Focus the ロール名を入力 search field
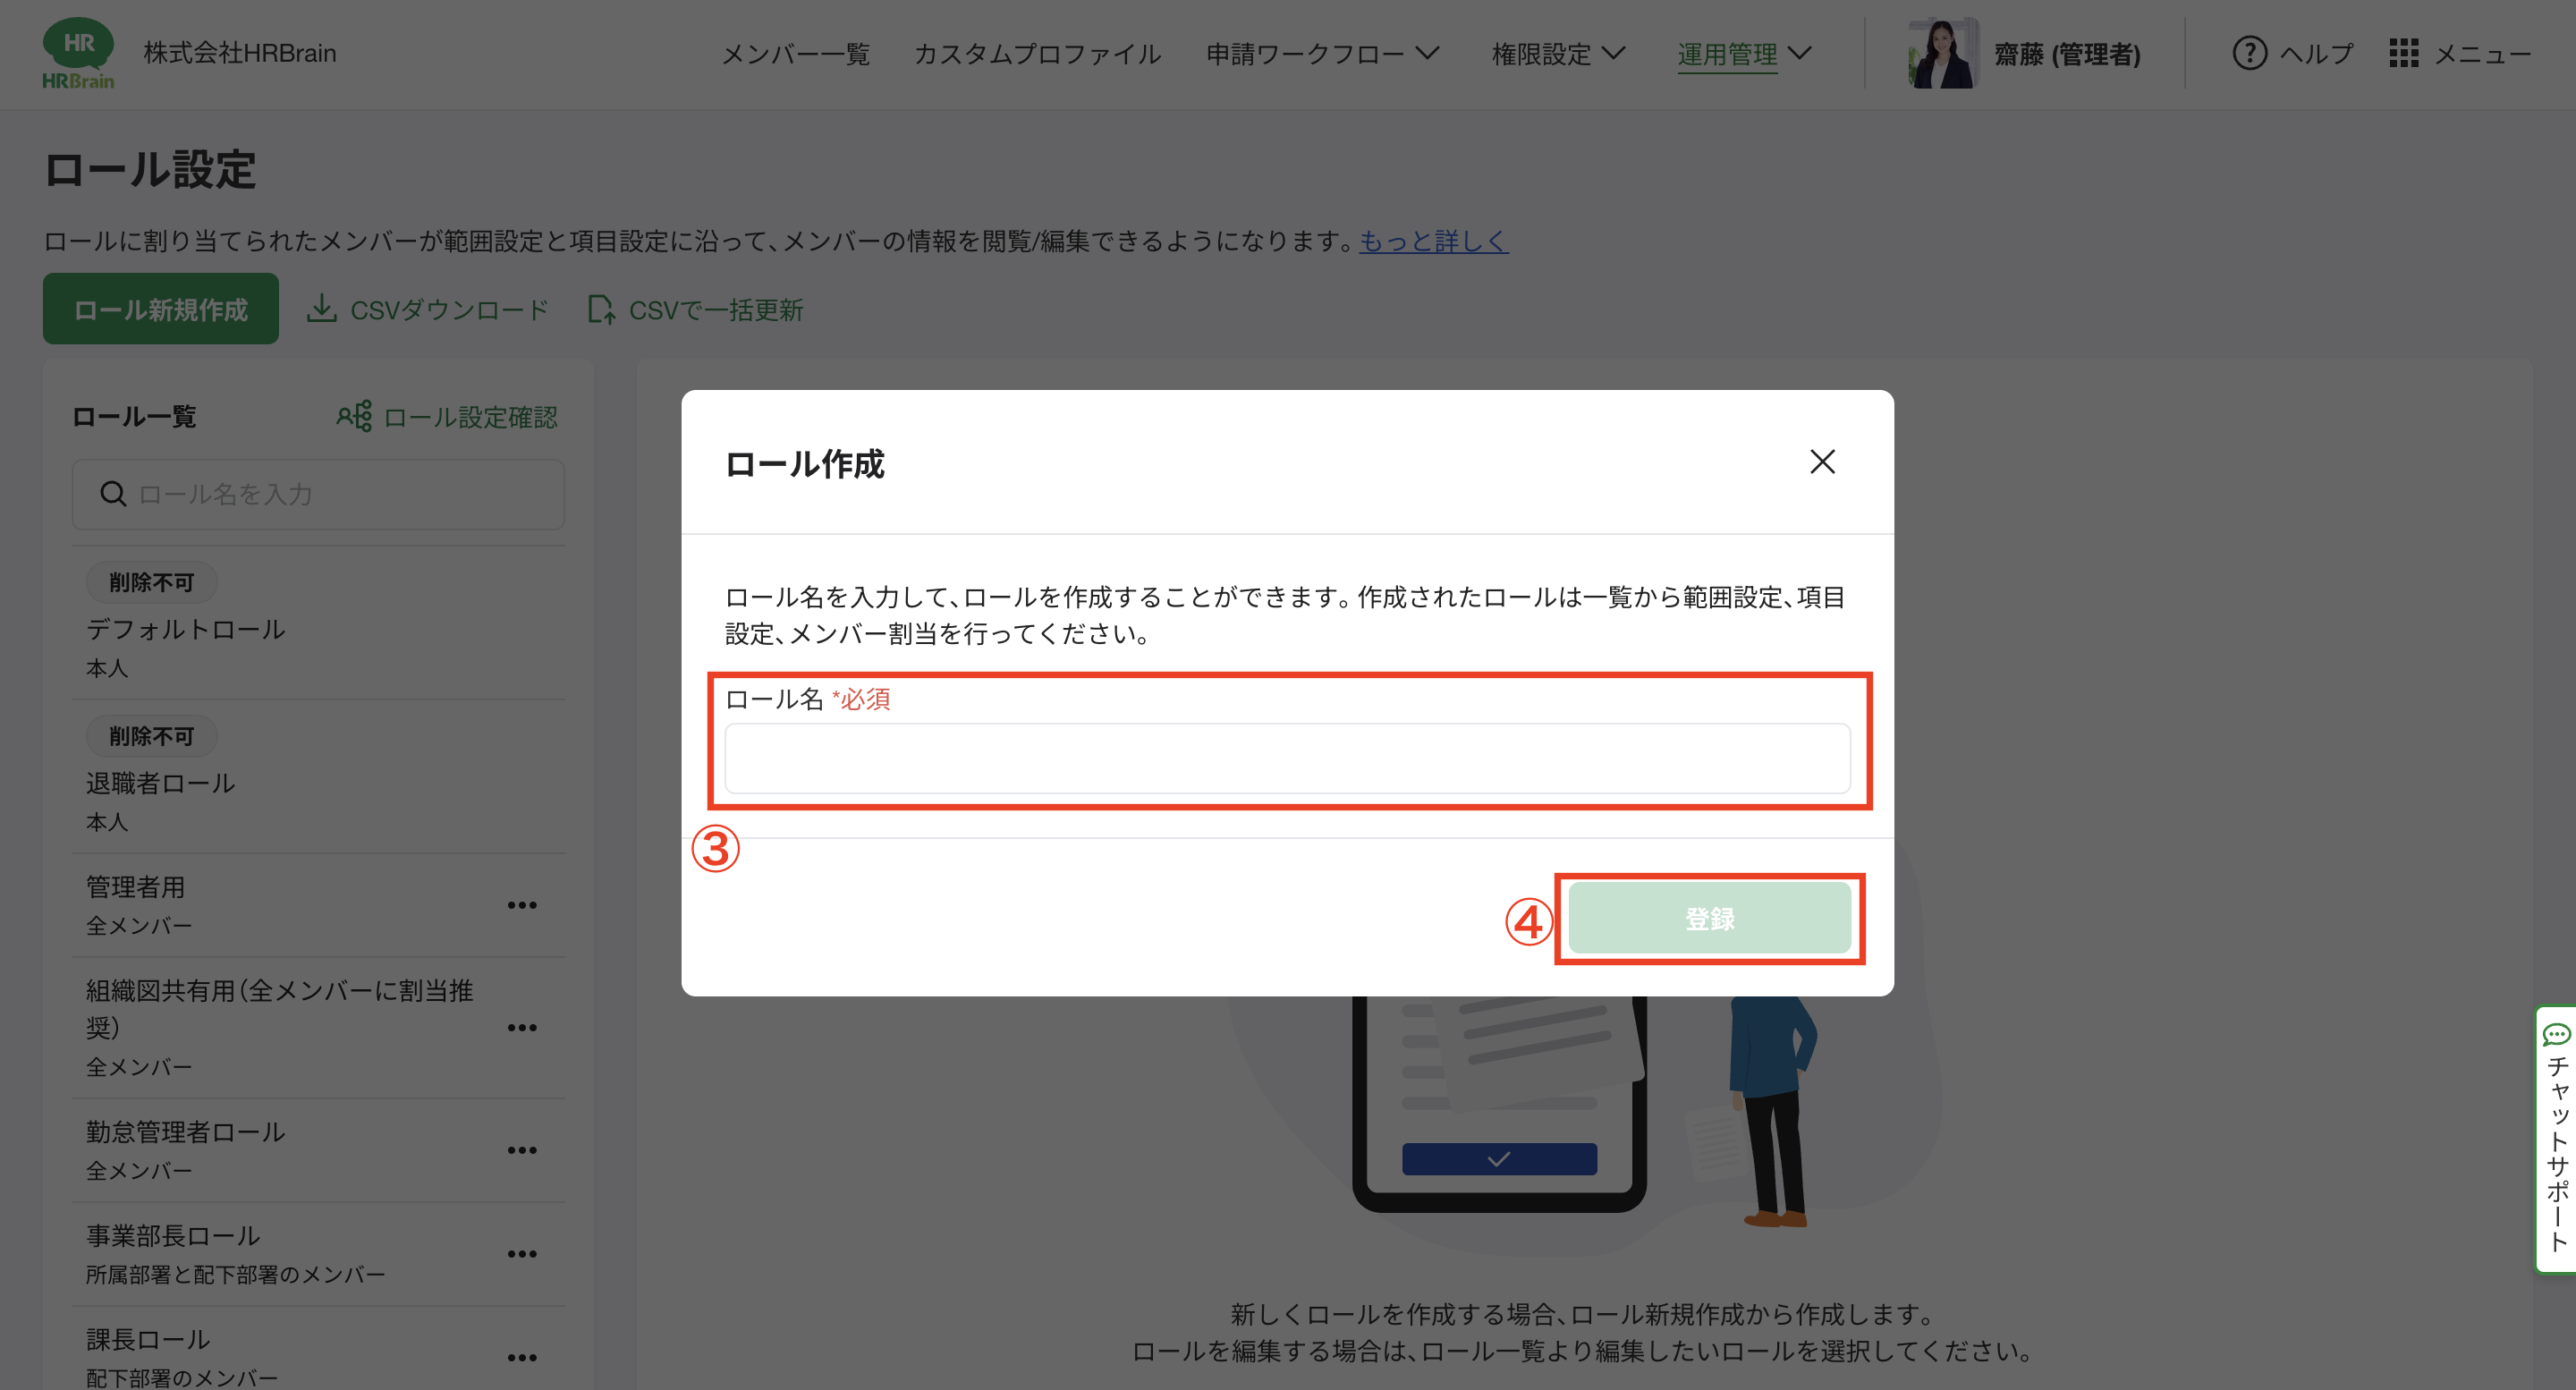2576x1390 pixels. tap(318, 494)
